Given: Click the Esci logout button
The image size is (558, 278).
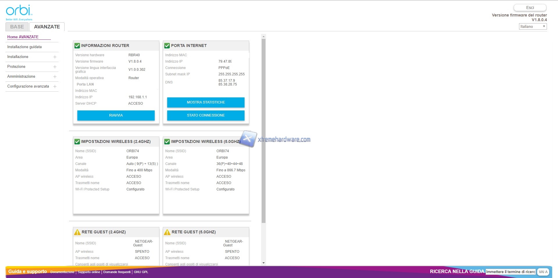Looking at the screenshot, I should pyautogui.click(x=530, y=8).
